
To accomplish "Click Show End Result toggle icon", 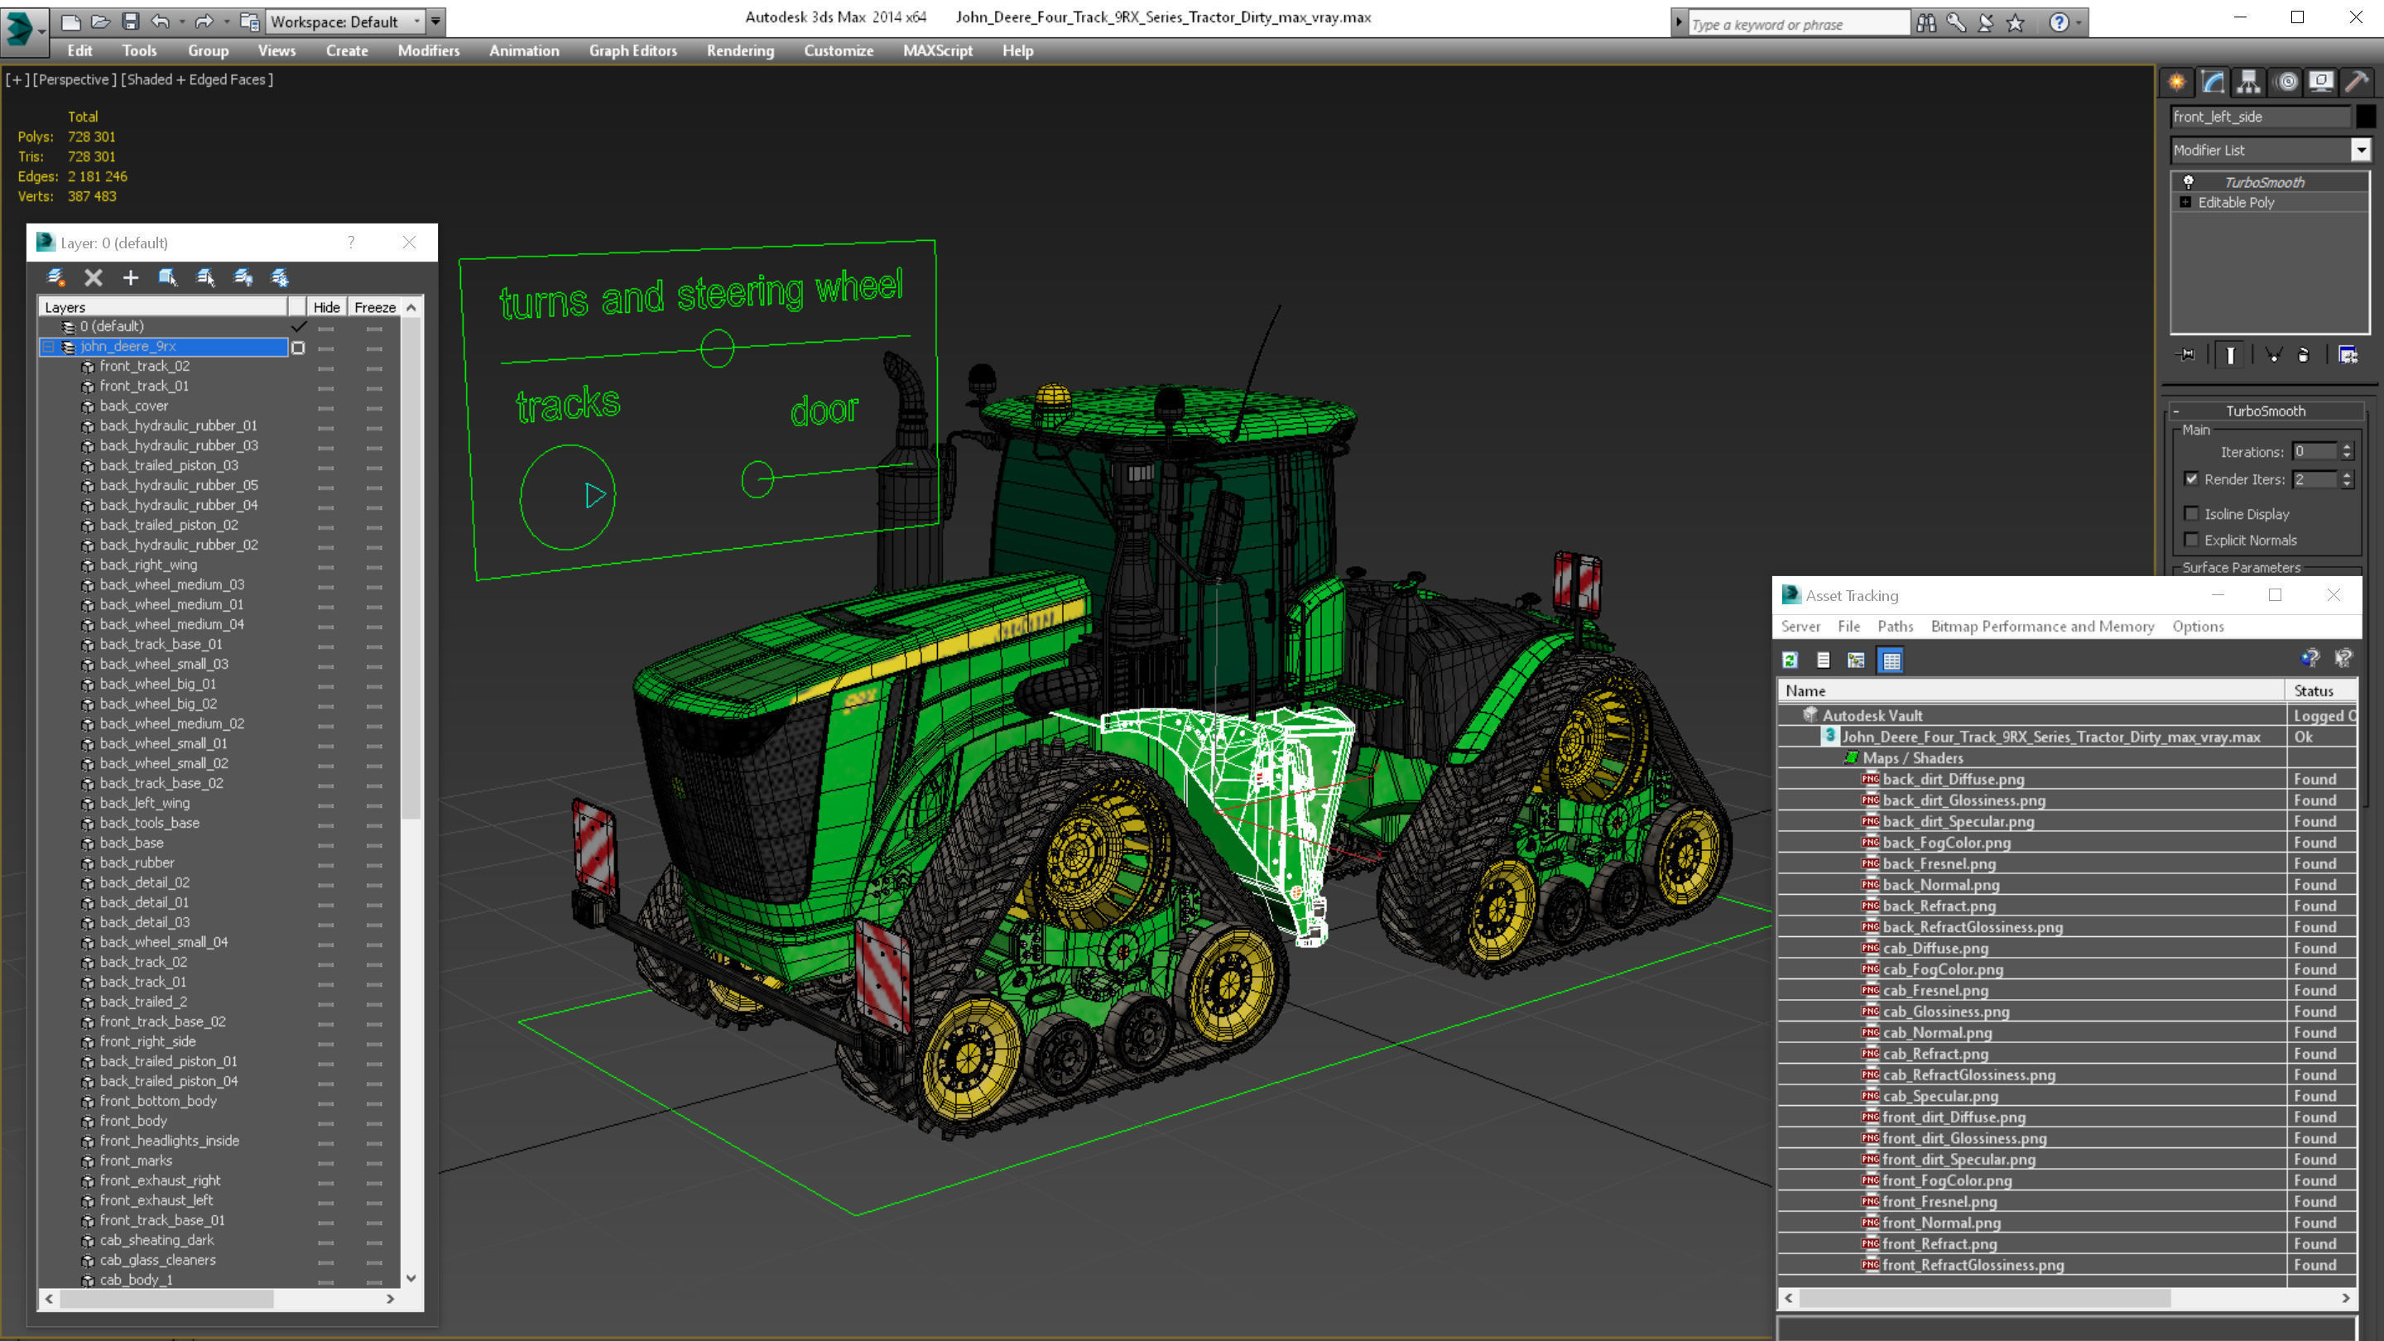I will pyautogui.click(x=2230, y=354).
